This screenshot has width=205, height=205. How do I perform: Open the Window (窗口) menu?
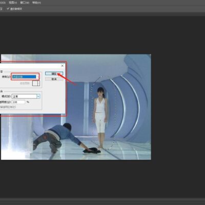25,3
